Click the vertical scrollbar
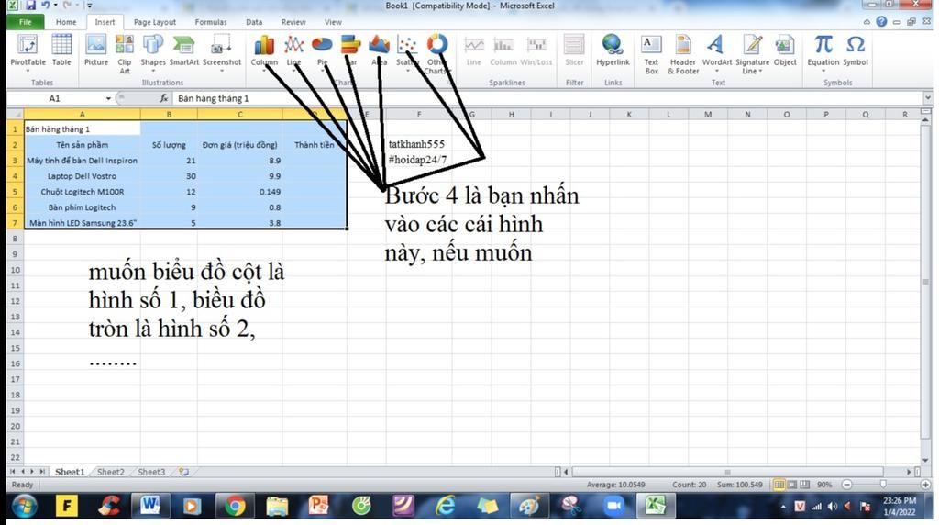The height and width of the screenshot is (525, 939). point(926,282)
